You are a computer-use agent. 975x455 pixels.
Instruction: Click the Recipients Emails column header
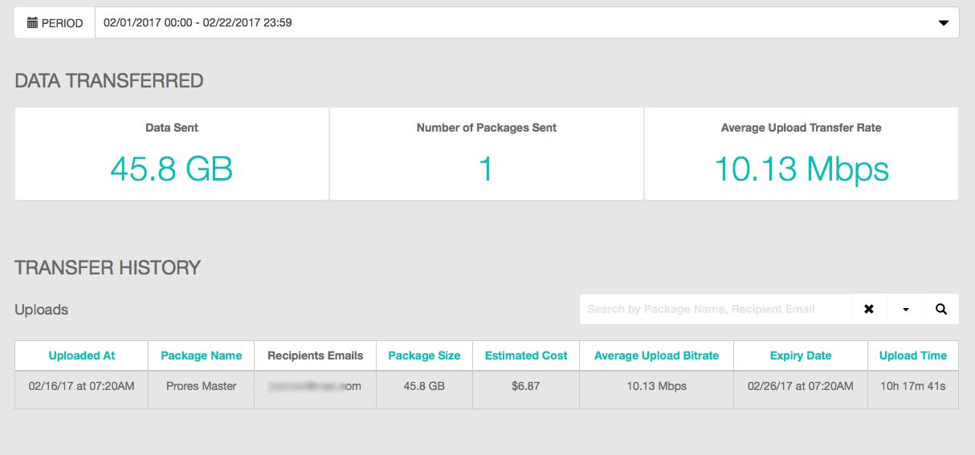(x=316, y=355)
